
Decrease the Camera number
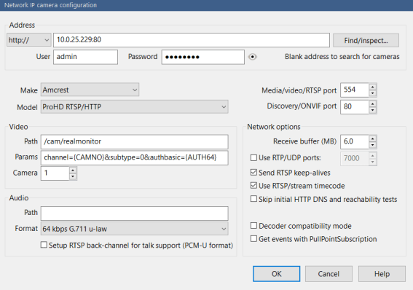73,176
